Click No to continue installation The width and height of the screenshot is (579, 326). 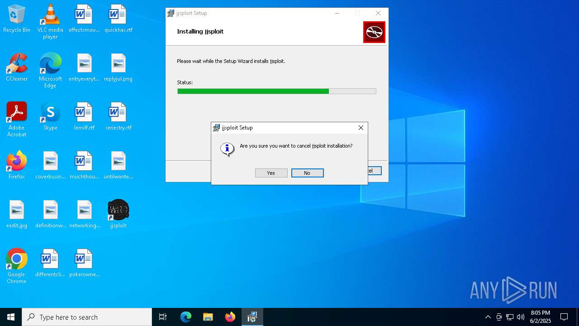pyautogui.click(x=307, y=173)
